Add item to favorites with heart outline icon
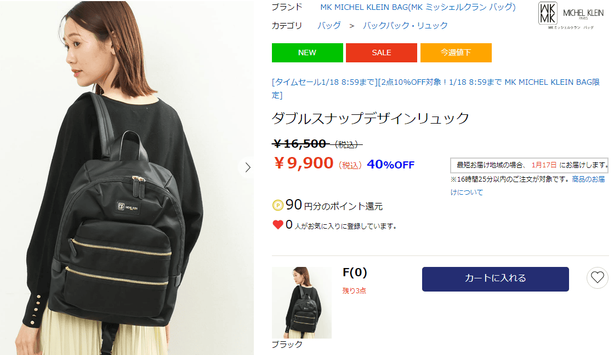614x355 pixels. [x=597, y=278]
